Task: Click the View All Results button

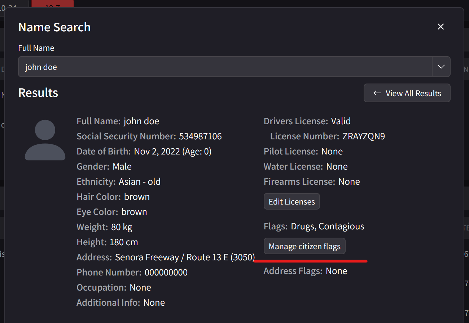Action: click(407, 93)
